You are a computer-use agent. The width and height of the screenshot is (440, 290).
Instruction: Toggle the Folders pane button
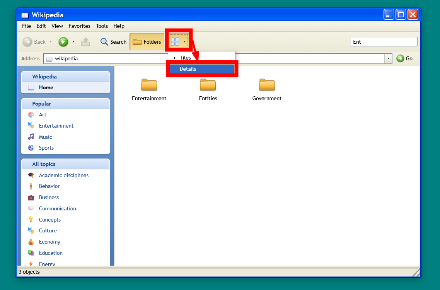coord(147,42)
